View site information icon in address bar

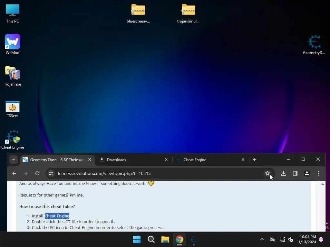(51, 173)
